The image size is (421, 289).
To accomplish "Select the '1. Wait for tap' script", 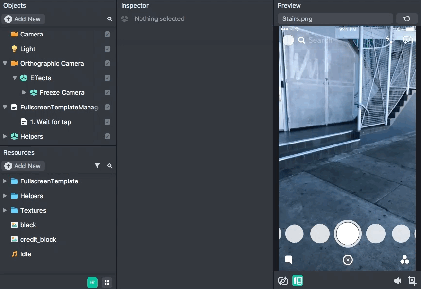I will 51,122.
